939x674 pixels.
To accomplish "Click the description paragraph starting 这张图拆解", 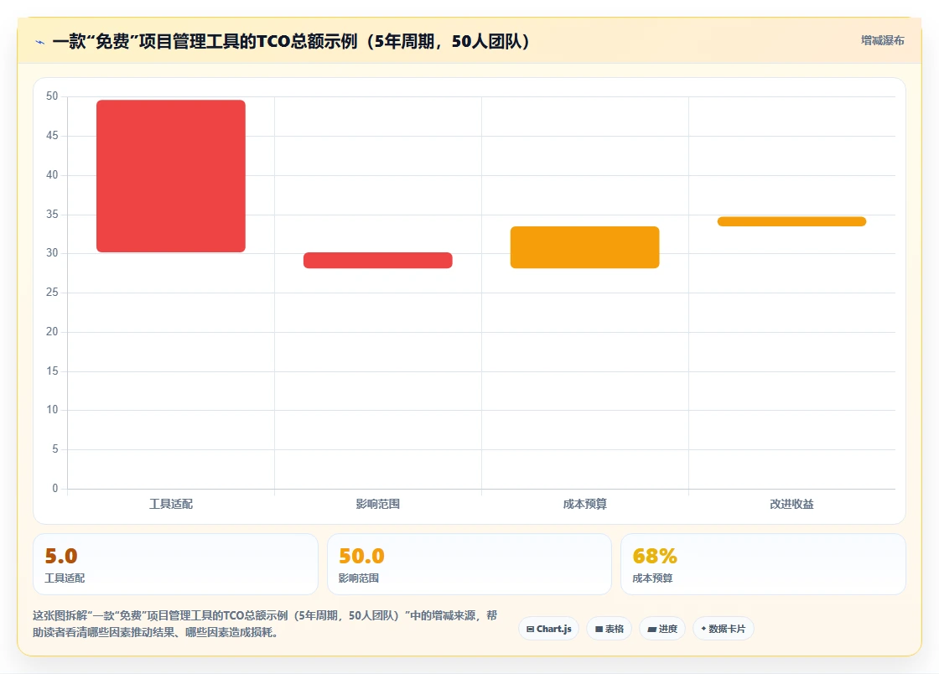I will (265, 624).
